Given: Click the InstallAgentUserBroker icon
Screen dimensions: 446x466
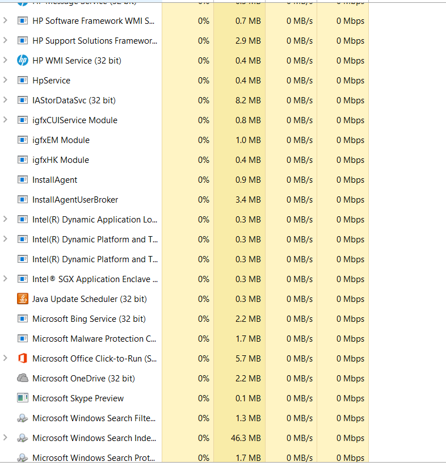Looking at the screenshot, I should 23,200.
